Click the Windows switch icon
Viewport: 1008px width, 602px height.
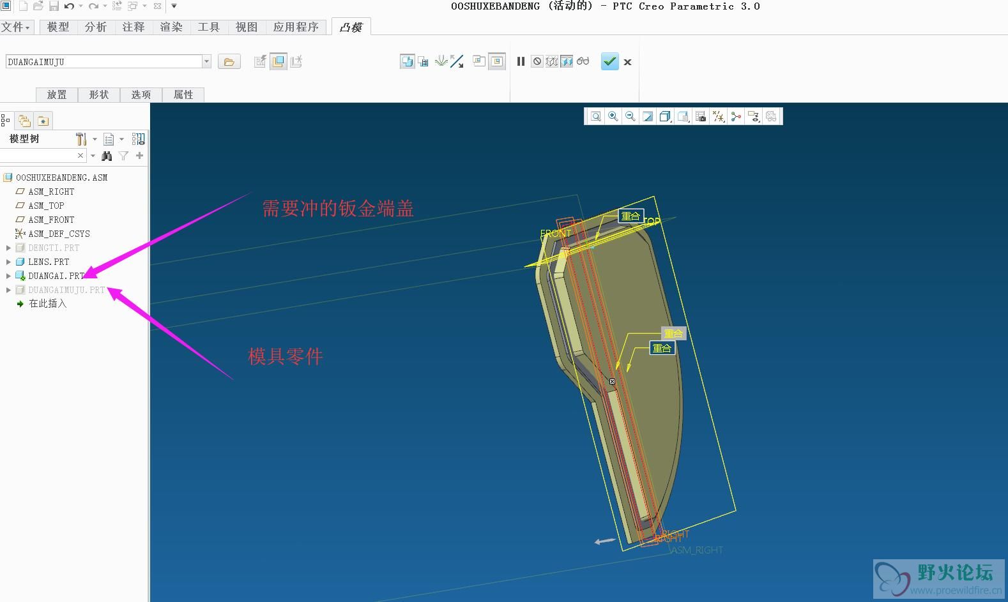(133, 6)
